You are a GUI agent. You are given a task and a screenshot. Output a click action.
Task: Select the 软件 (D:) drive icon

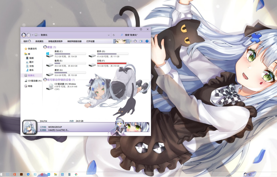(x=92, y=56)
